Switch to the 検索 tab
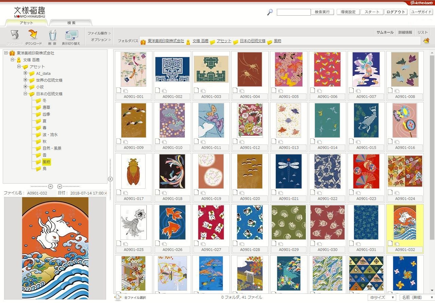Viewport: 435px width, 303px height. [x=71, y=23]
